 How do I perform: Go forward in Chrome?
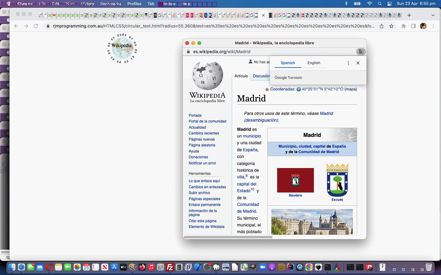pyautogui.click(x=26, y=26)
